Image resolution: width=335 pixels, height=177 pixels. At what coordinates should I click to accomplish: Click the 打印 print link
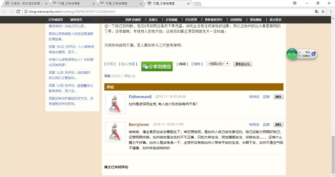click(110, 64)
